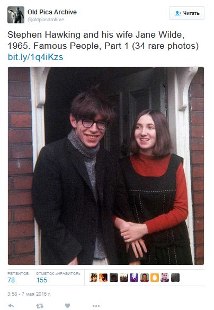Like the tweet with heart icon
The image size is (214, 310).
click(x=67, y=306)
